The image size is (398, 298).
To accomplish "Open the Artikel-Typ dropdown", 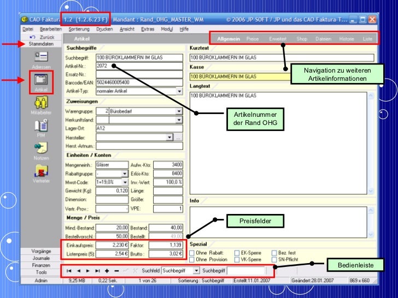I will click(179, 91).
